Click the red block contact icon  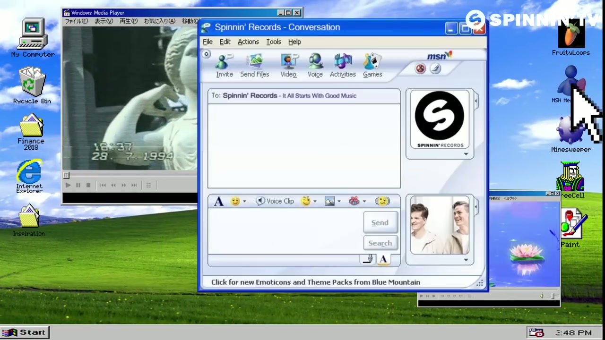420,68
